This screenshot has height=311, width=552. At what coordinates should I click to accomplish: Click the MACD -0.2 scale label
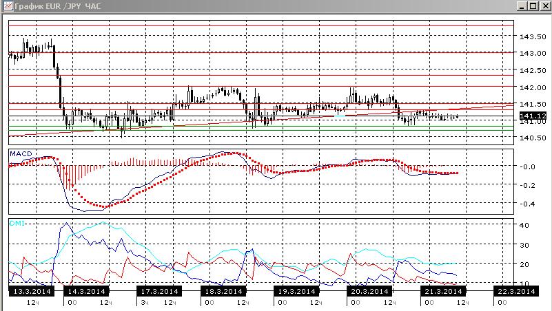pyautogui.click(x=527, y=186)
